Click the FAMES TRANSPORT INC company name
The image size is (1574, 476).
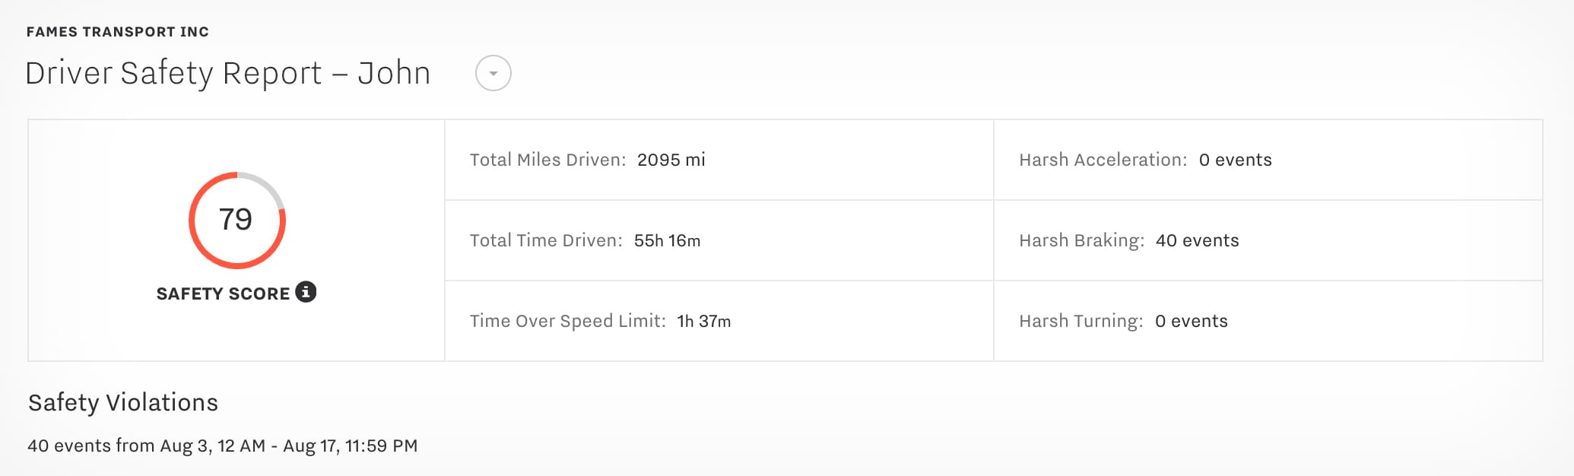pyautogui.click(x=117, y=32)
